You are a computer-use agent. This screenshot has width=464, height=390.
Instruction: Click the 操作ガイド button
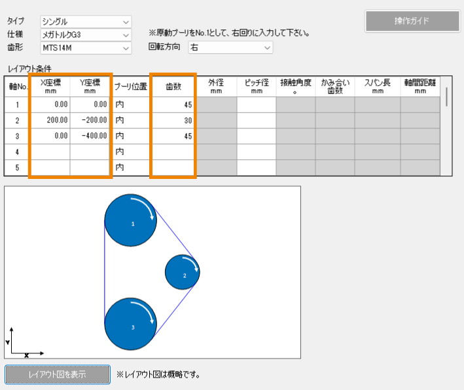(412, 21)
